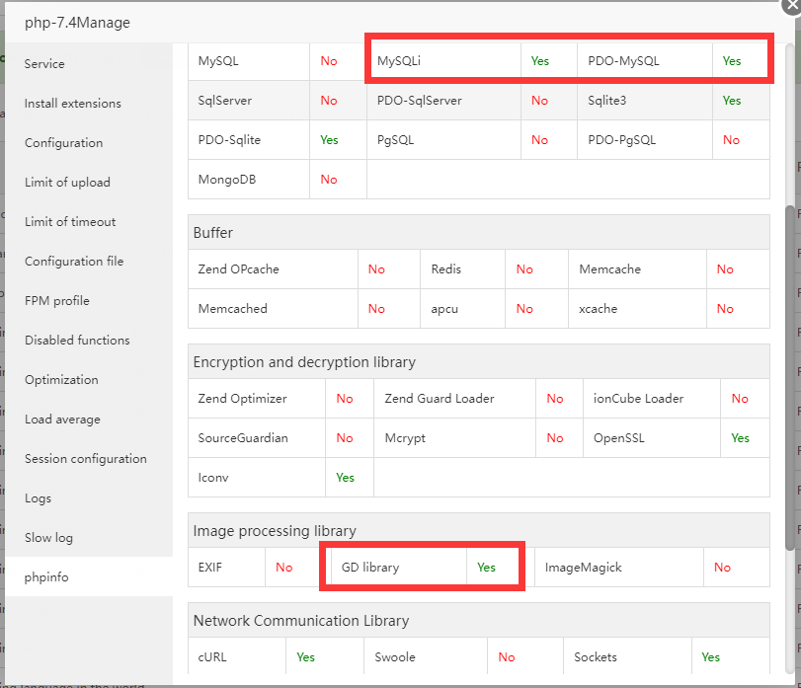This screenshot has height=688, width=801.
Task: Select Configuration in the sidebar
Action: (x=63, y=143)
